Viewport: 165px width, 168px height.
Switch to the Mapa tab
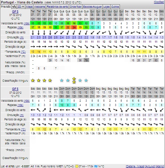point(29,7)
